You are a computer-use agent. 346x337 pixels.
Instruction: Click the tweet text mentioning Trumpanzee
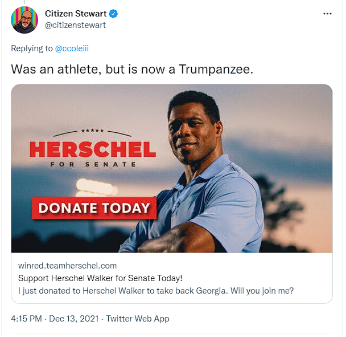point(132,69)
